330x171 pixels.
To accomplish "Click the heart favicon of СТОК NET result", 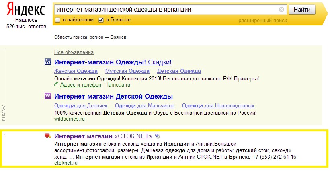I will pos(47,136).
